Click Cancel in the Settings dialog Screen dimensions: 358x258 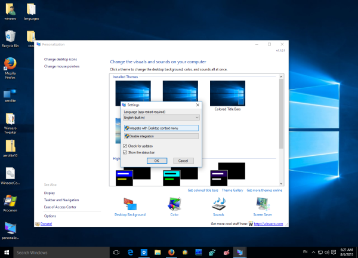[183, 161]
